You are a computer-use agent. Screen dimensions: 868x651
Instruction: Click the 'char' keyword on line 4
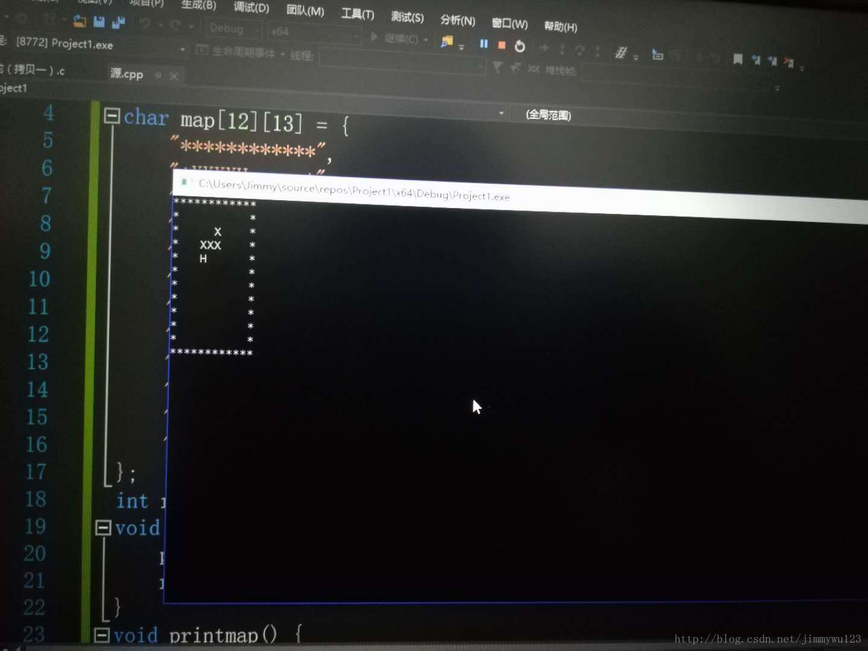click(x=146, y=117)
